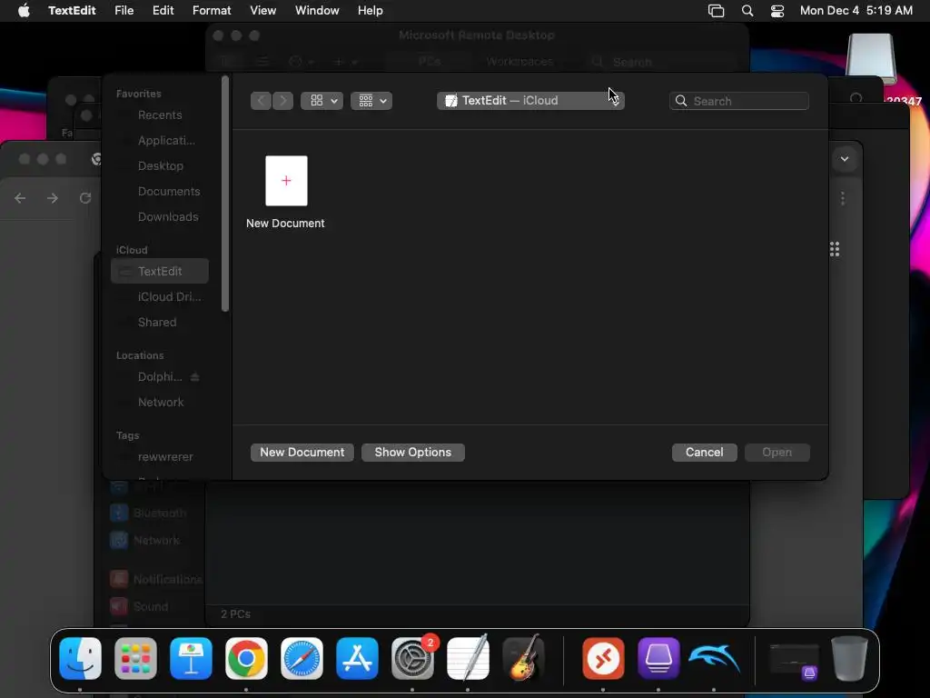Click the New Document button
Image resolution: width=930 pixels, height=698 pixels.
click(302, 453)
